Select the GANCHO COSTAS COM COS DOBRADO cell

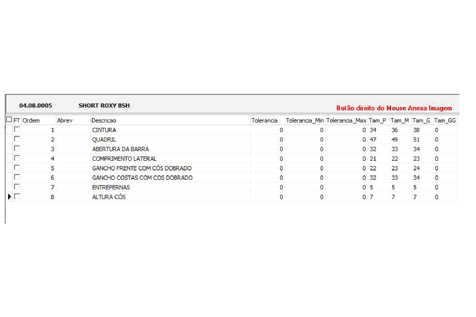[x=170, y=178]
